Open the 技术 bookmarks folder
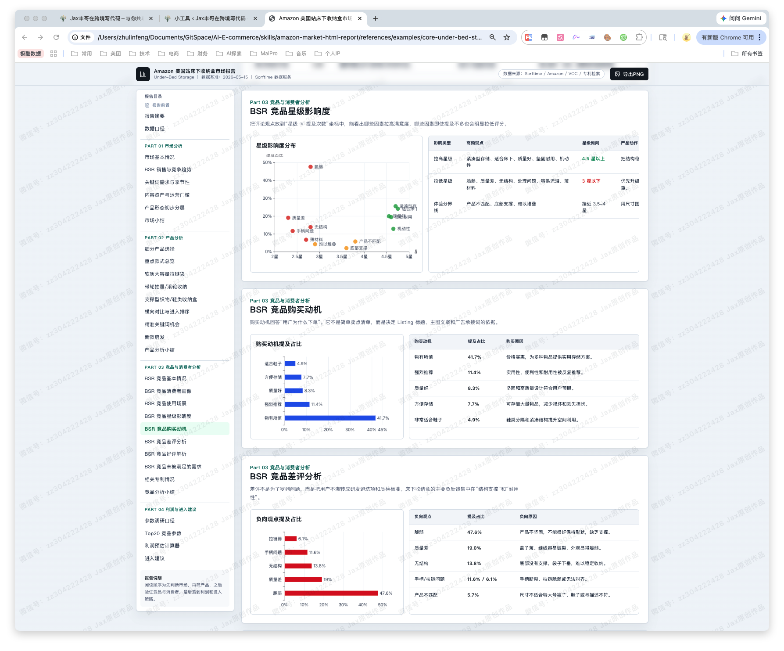 coord(140,54)
